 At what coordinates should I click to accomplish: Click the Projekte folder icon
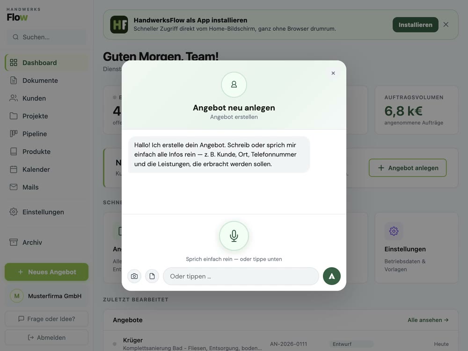(x=14, y=116)
